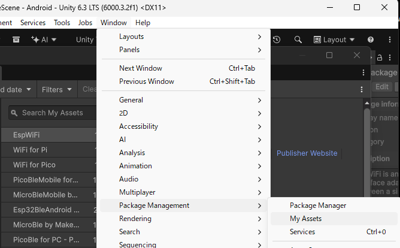
Task: Click the store bag icon in toolbar
Action: click(x=17, y=40)
